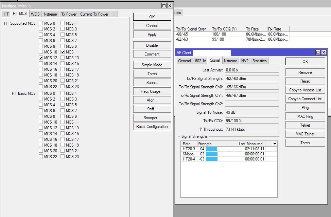Click Reset Configuration button
Image resolution: width=331 pixels, height=217 pixels.
tap(152, 127)
